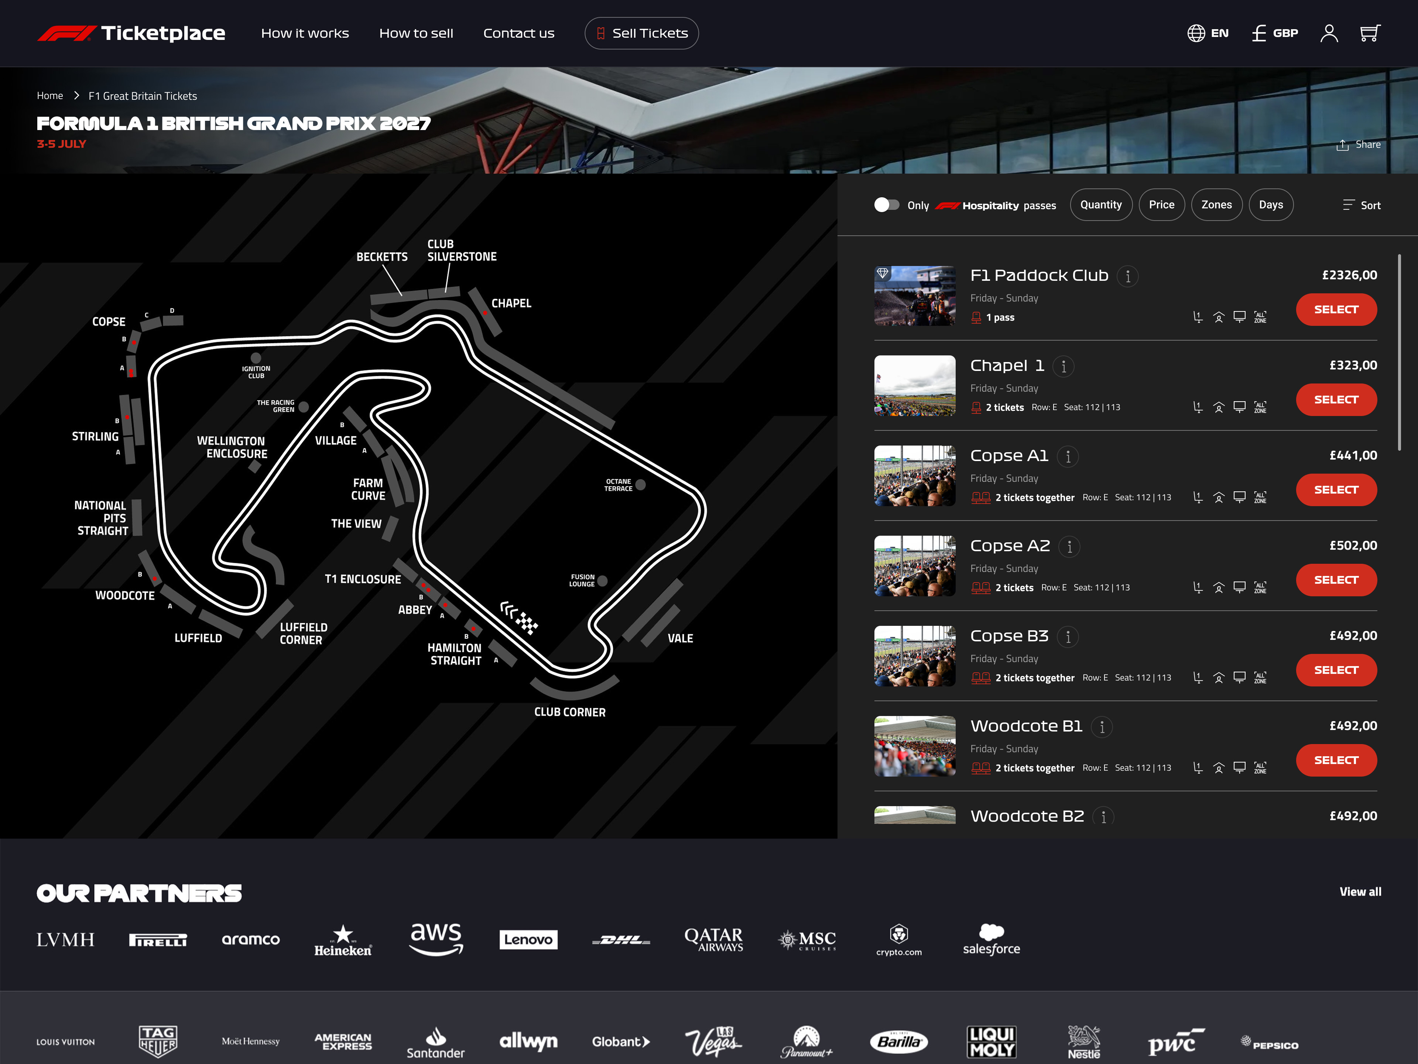Open How it works menu item
The width and height of the screenshot is (1418, 1064).
coord(305,33)
